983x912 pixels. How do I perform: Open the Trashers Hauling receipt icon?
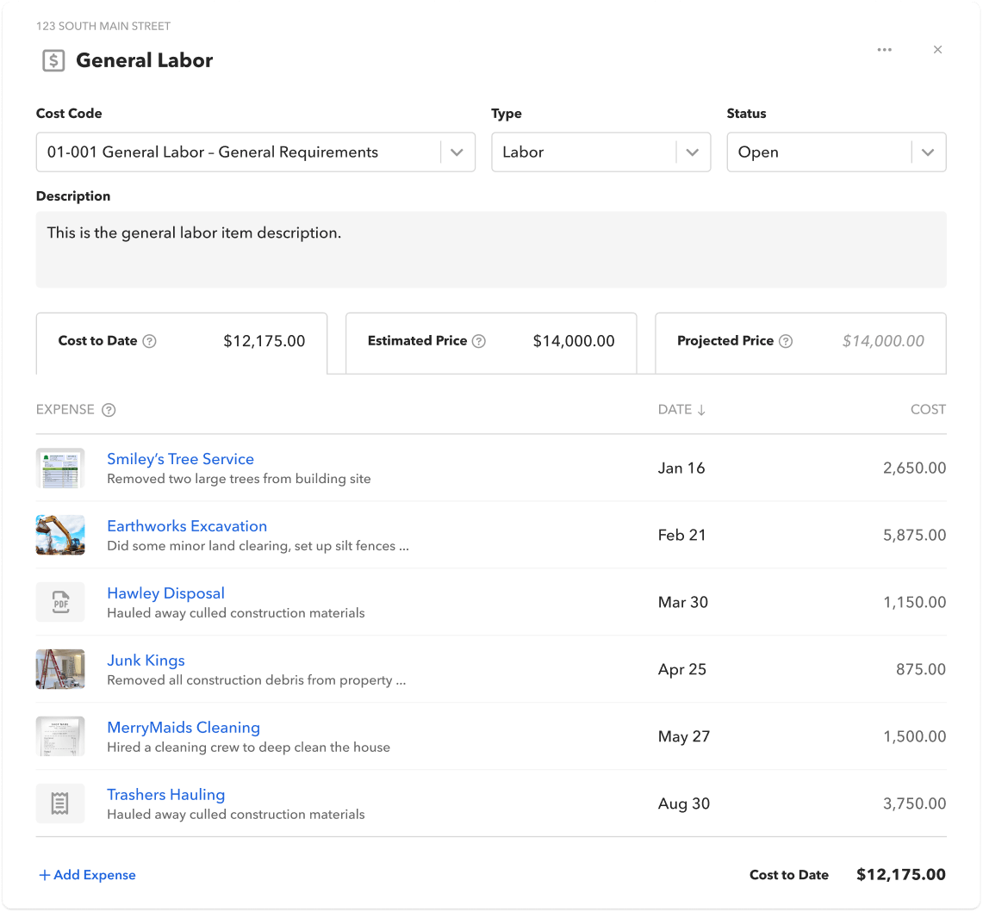tap(60, 803)
